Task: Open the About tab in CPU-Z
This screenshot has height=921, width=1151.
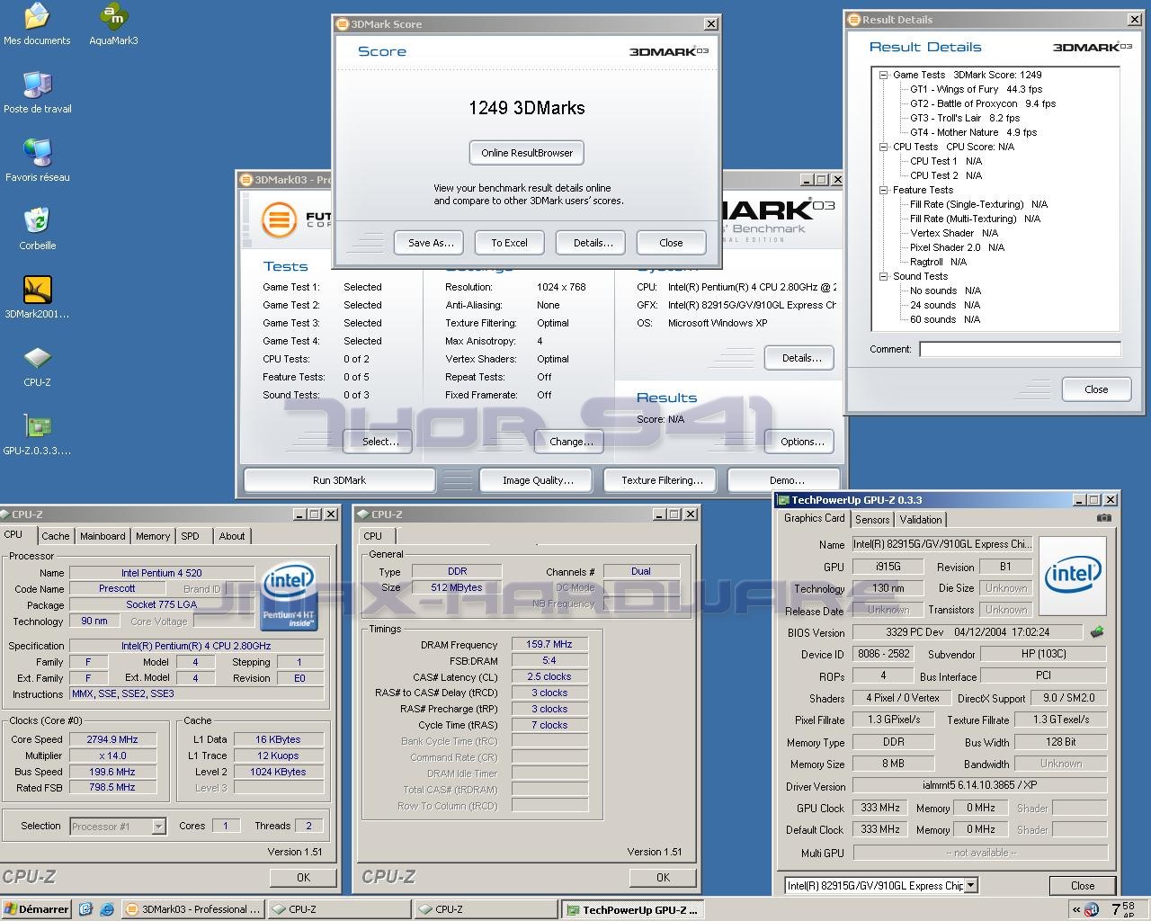Action: 232,536
